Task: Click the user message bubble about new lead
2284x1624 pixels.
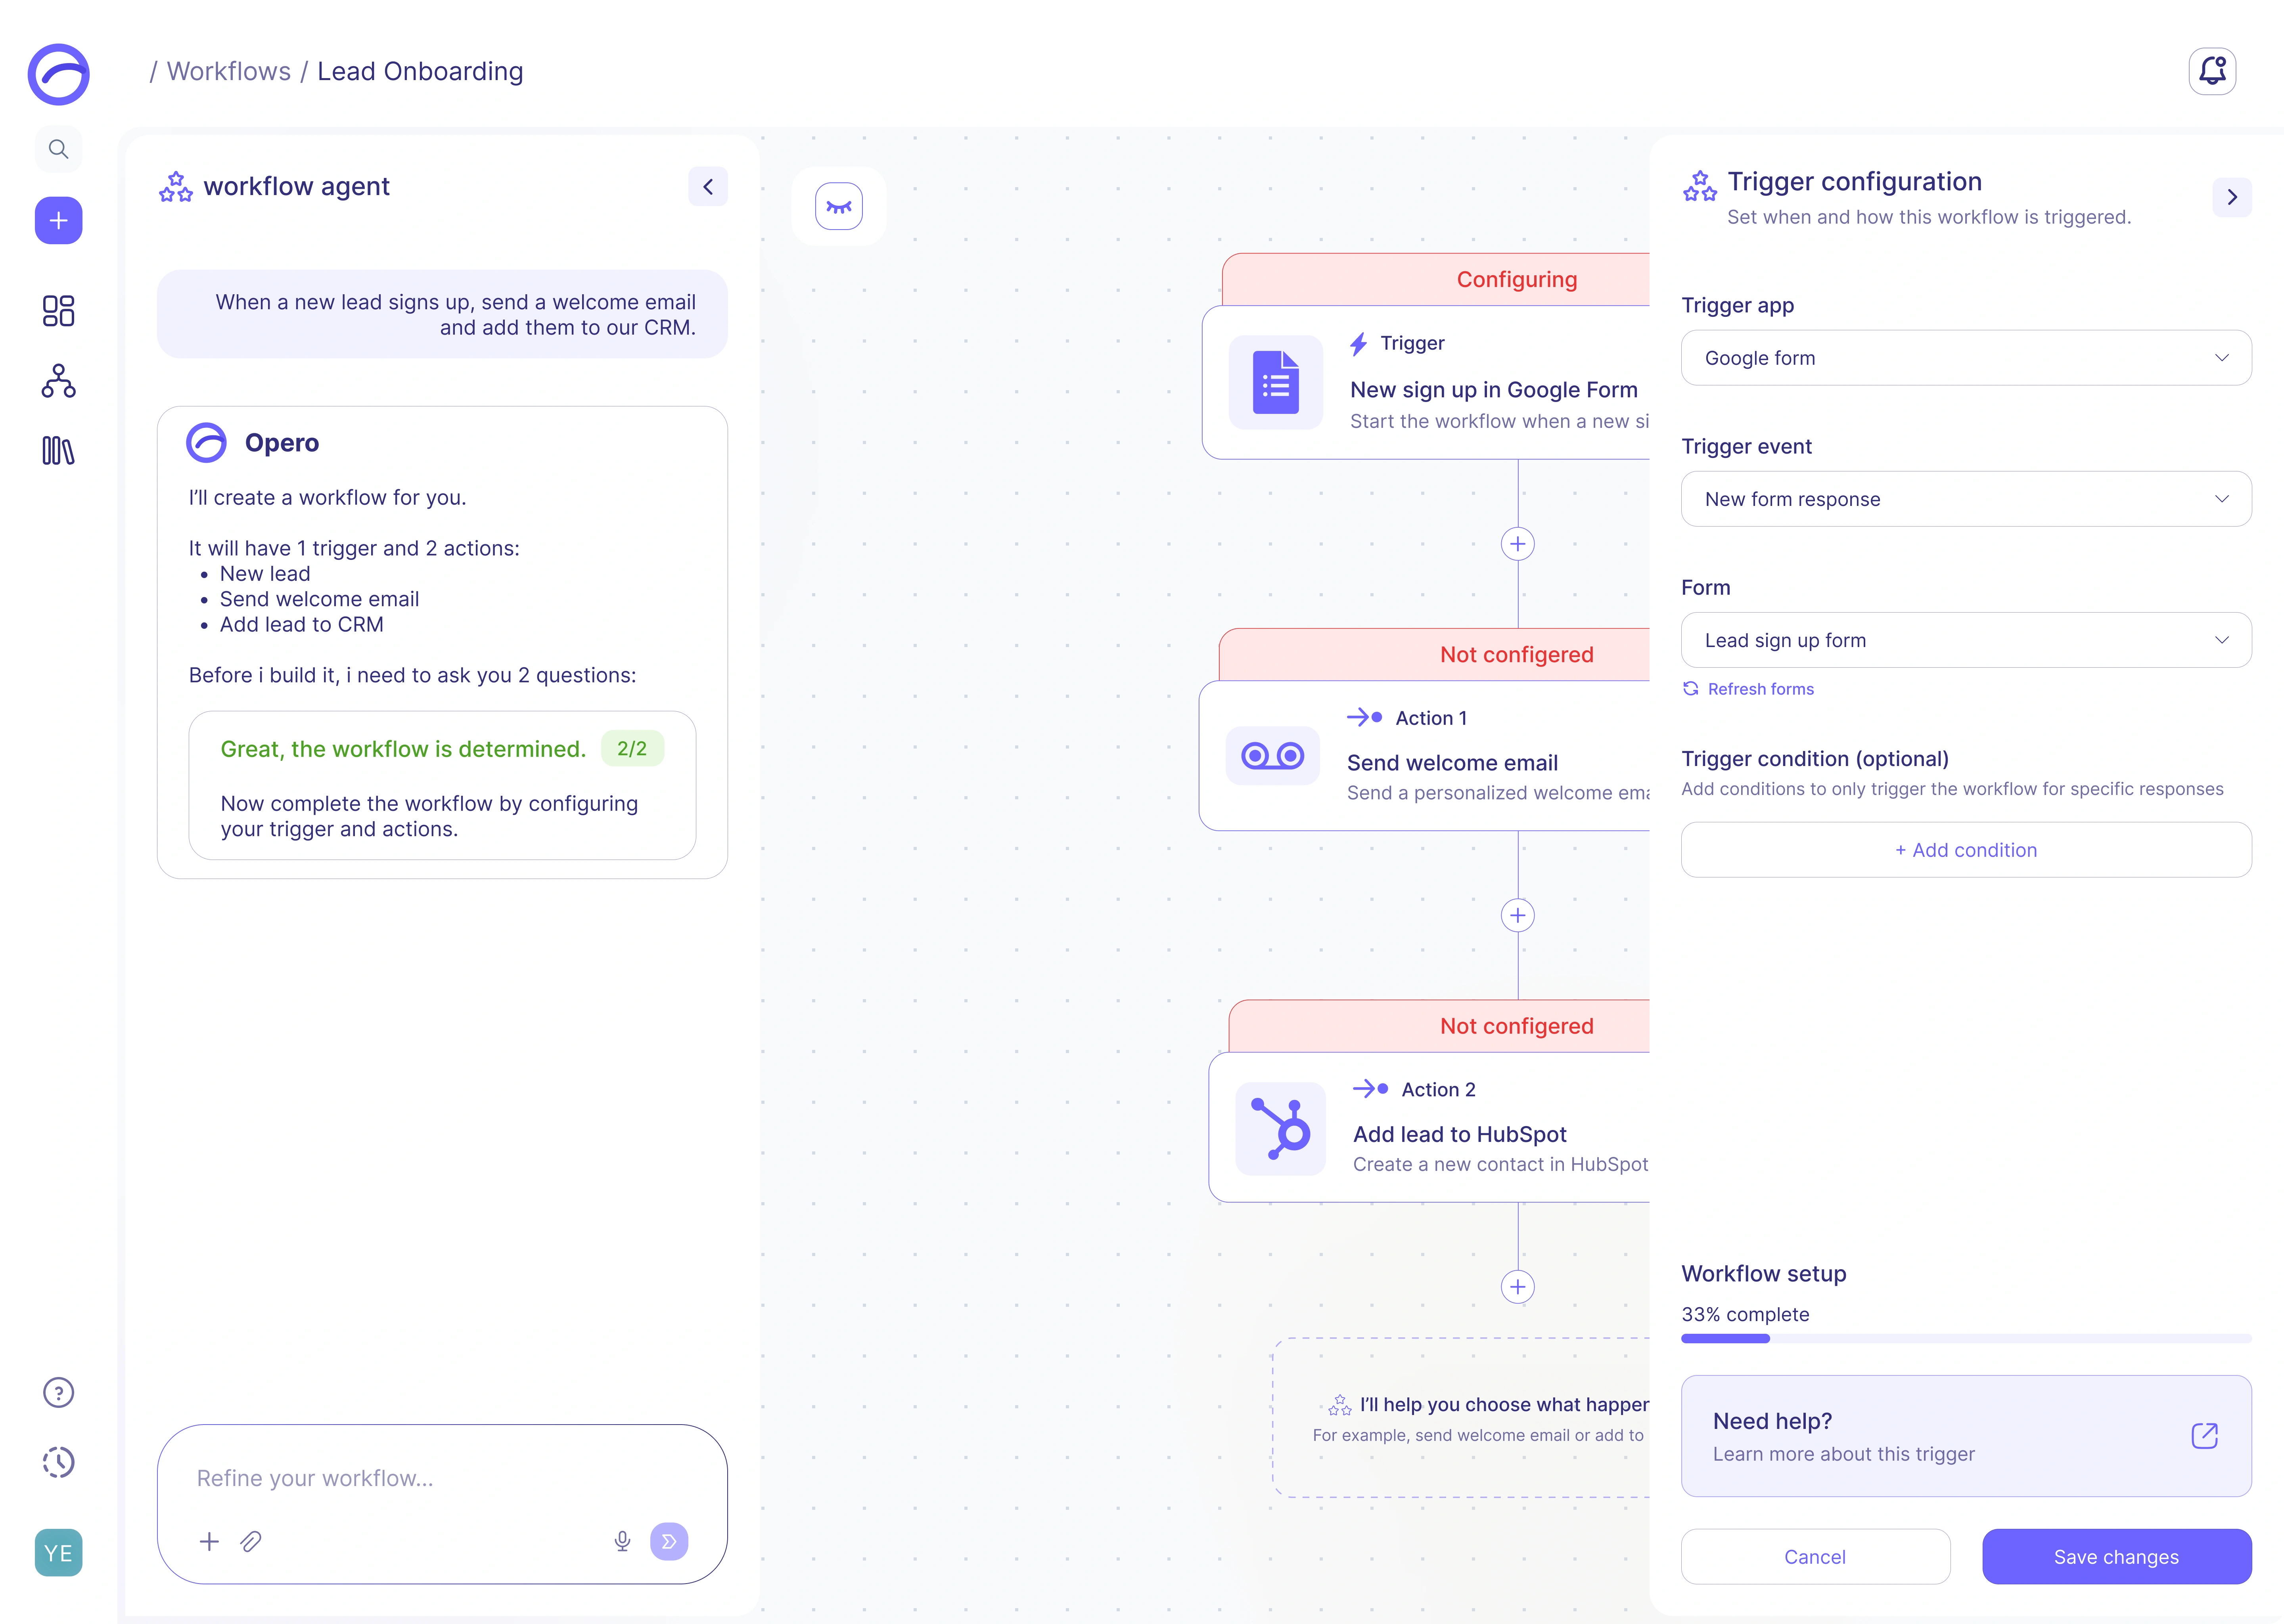Action: 442,314
